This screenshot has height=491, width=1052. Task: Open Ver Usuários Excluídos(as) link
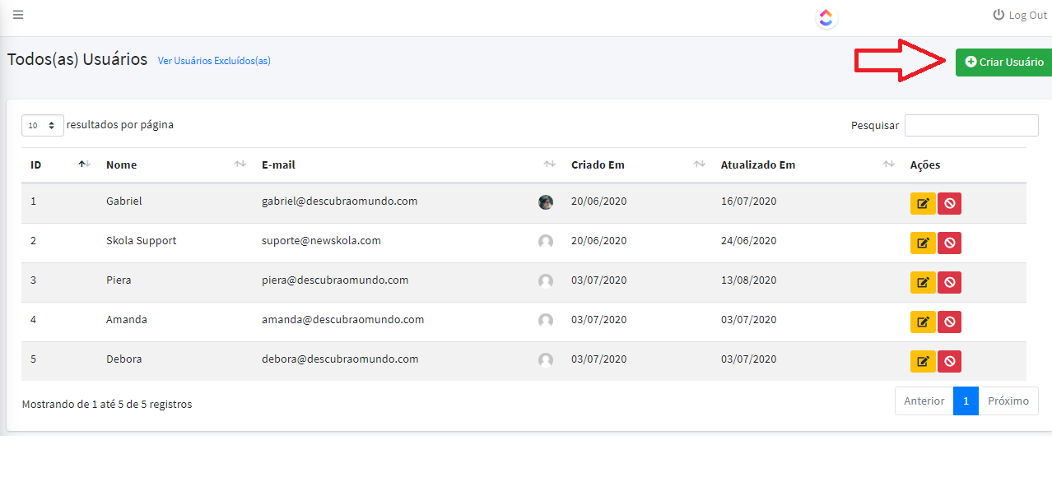(214, 61)
